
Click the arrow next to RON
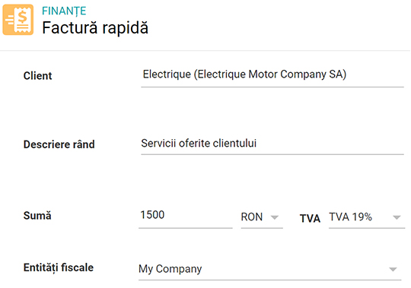[275, 217]
